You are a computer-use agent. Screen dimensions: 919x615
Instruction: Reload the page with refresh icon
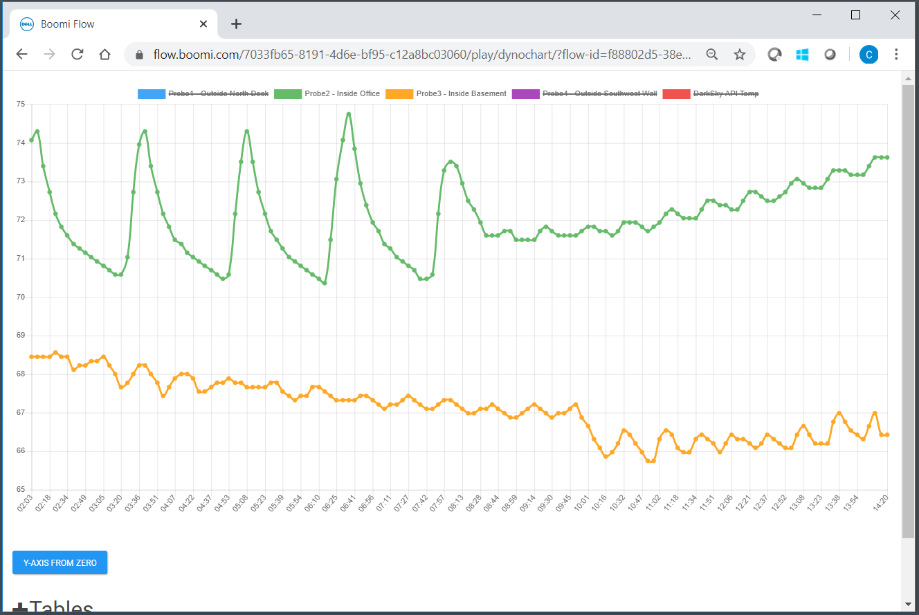(x=78, y=55)
